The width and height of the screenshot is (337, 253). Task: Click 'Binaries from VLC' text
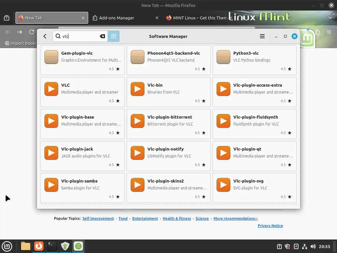[x=164, y=92]
